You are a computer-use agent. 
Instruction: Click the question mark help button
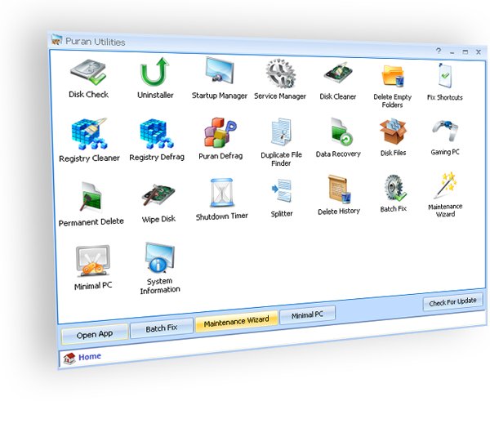coord(439,51)
